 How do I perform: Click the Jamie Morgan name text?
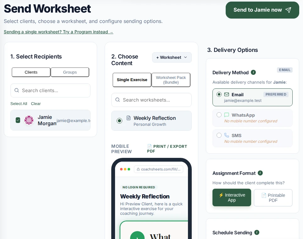pos(47,120)
